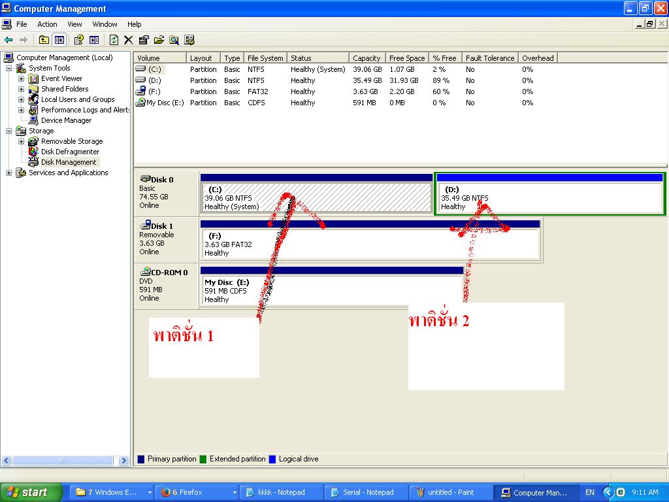The image size is (669, 502).
Task: Toggle the Show/Hide Console Tree icon
Action: pyautogui.click(x=59, y=40)
